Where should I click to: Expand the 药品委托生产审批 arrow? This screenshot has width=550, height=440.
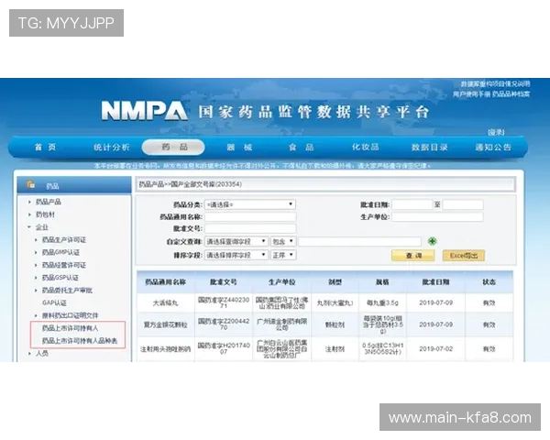[36, 291]
